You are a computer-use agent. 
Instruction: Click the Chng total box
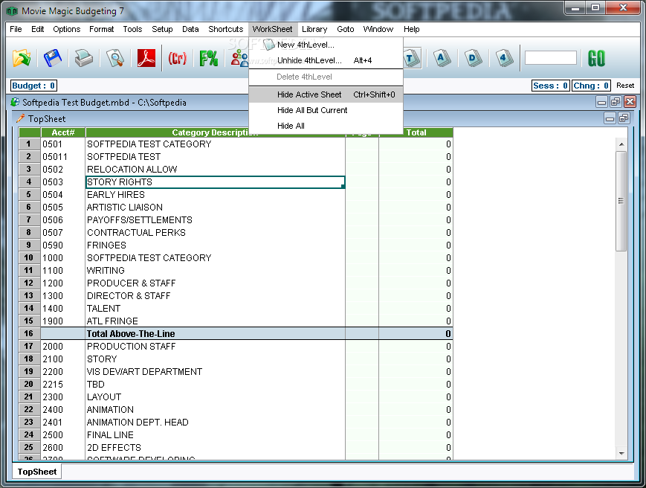[591, 86]
